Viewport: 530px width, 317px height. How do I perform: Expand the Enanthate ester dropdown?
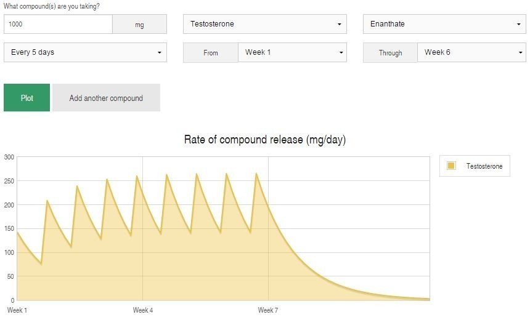(x=444, y=24)
